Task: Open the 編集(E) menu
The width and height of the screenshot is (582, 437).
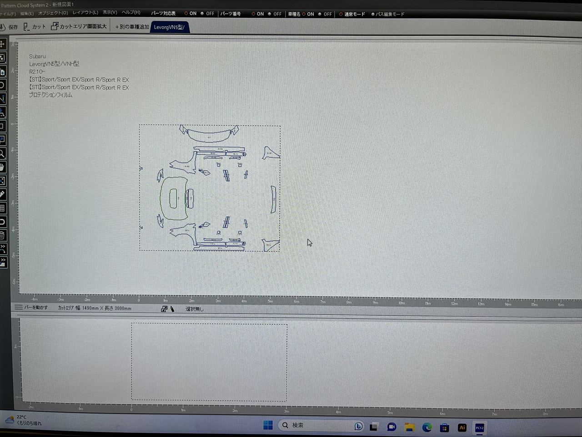Action: click(27, 13)
